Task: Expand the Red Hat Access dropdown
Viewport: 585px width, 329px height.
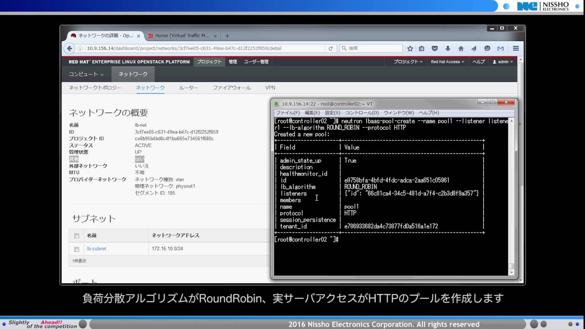Action: pyautogui.click(x=447, y=62)
